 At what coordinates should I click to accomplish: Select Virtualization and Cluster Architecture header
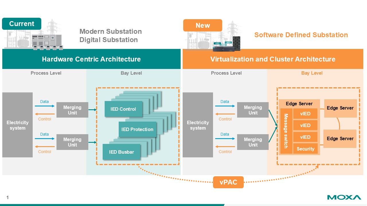click(x=273, y=59)
